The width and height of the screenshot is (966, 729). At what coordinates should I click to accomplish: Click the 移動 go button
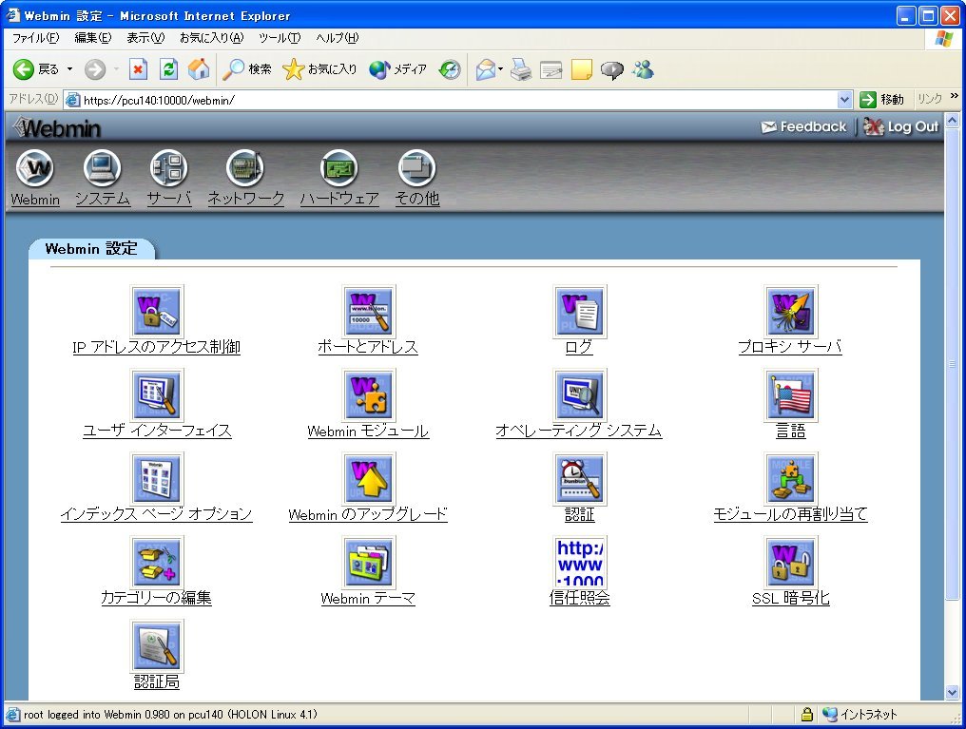(x=881, y=99)
